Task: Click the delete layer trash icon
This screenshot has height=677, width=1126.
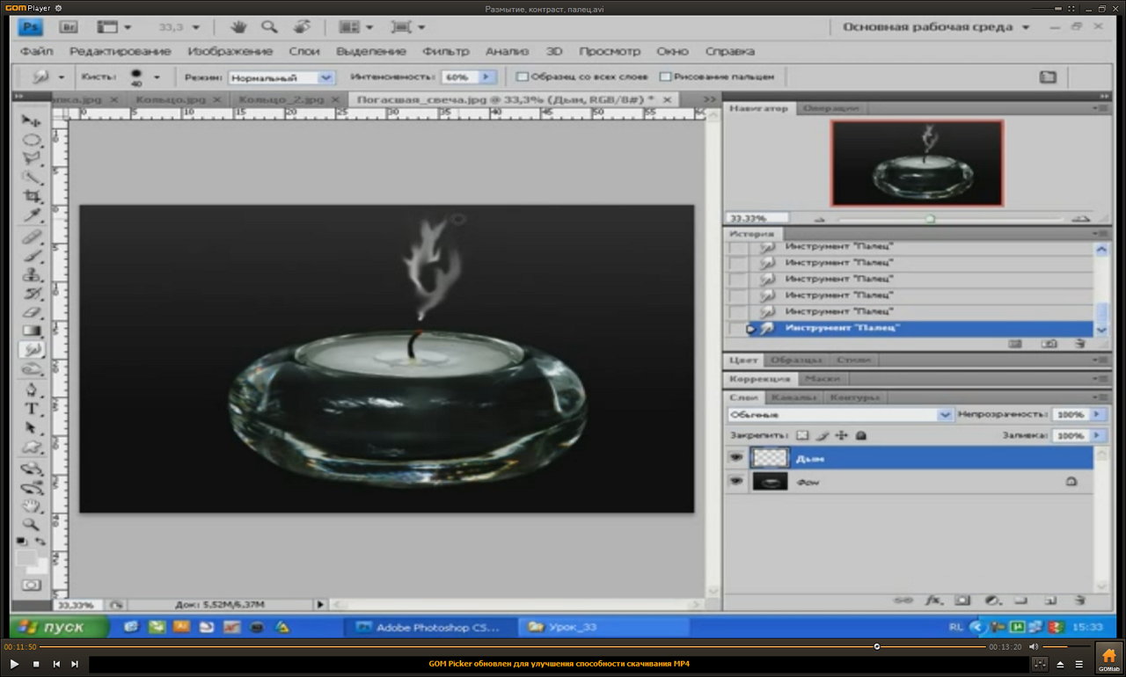Action: pyautogui.click(x=1079, y=601)
